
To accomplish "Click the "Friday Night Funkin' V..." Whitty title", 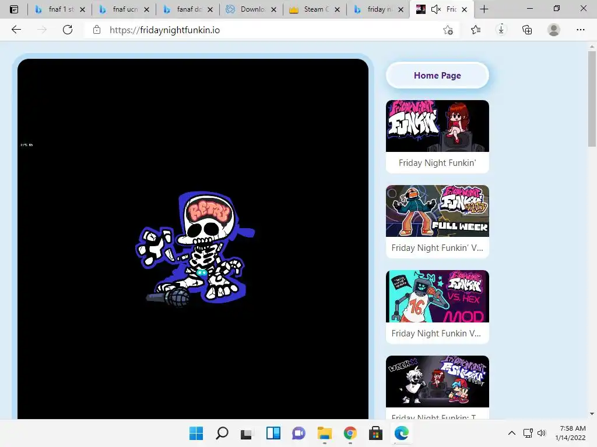I will (x=437, y=248).
